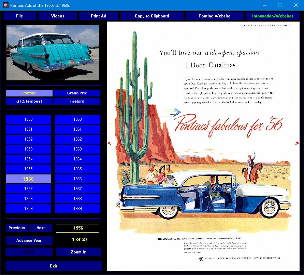Click Copy to Clipboard
This screenshot has height=275, width=304.
coord(152,16)
